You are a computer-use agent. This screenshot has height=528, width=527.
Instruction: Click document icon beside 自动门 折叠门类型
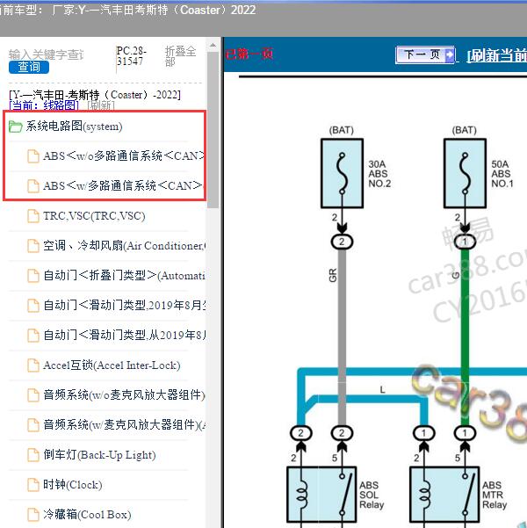click(x=33, y=276)
